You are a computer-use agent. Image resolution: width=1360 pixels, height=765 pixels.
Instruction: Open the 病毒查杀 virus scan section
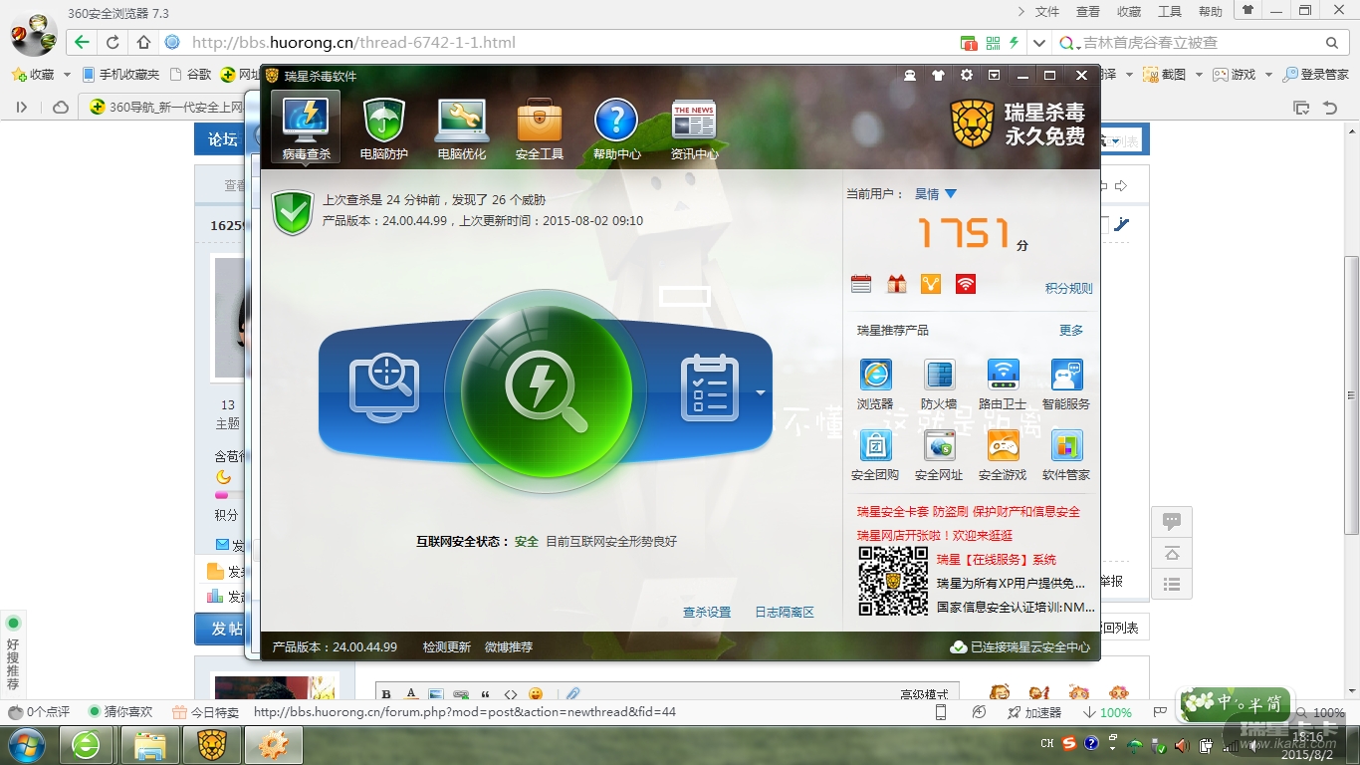(306, 127)
